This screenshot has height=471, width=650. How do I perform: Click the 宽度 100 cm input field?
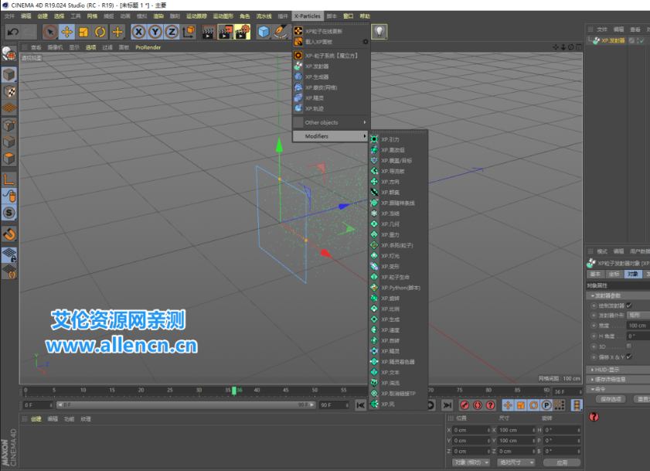pyautogui.click(x=638, y=326)
